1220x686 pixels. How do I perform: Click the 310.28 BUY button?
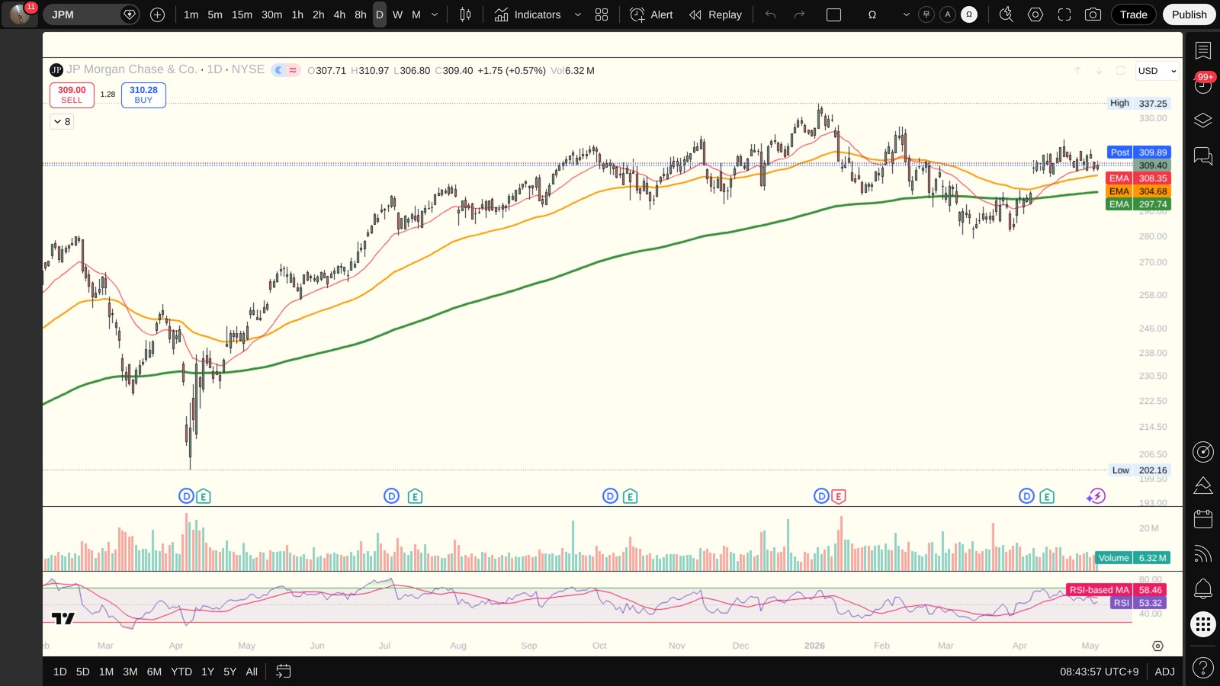click(x=143, y=95)
